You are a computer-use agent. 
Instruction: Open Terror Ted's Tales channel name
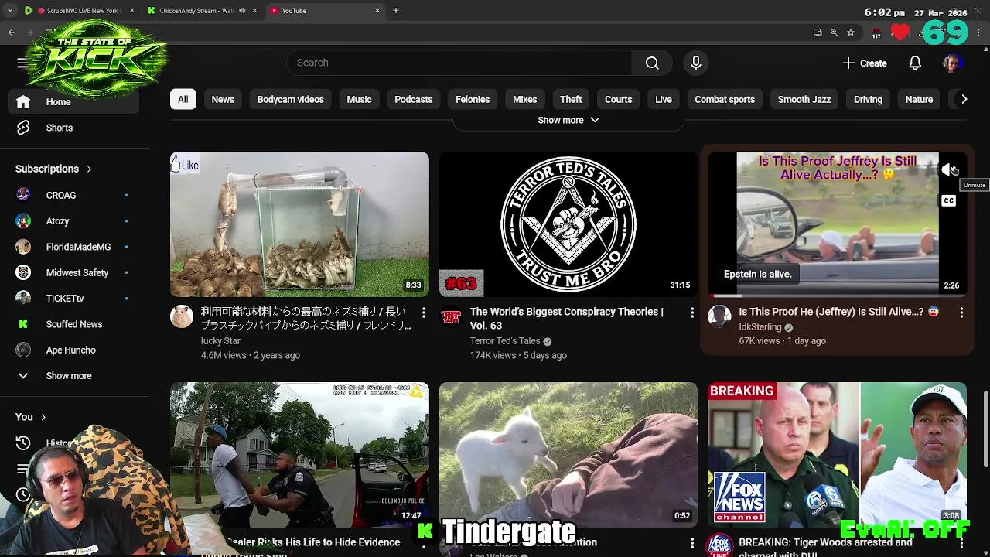[x=505, y=341]
